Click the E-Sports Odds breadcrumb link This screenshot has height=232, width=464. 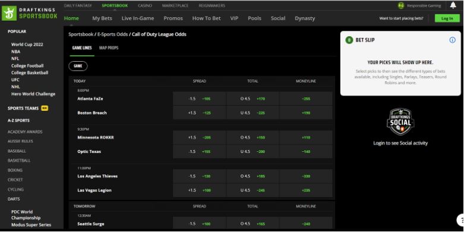tap(113, 34)
